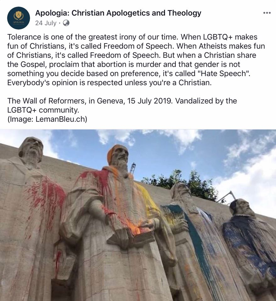This screenshot has width=276, height=301.
Task: Open the Apologia: Christian Apologetics and Theology page
Action: pyautogui.click(x=118, y=13)
